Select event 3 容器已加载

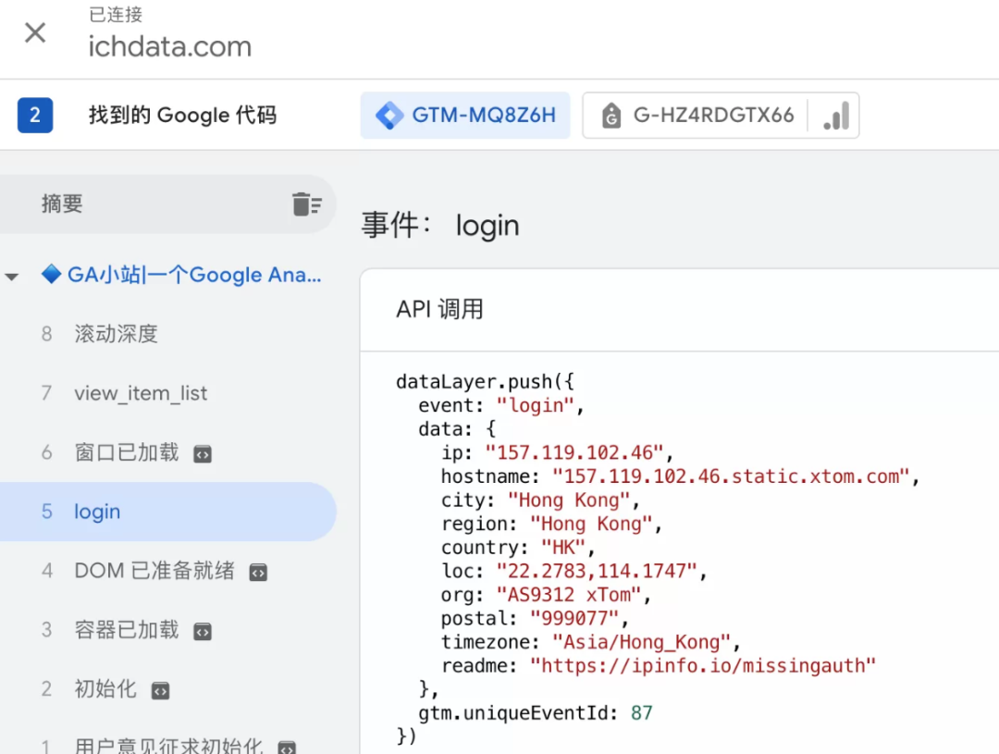(167, 630)
